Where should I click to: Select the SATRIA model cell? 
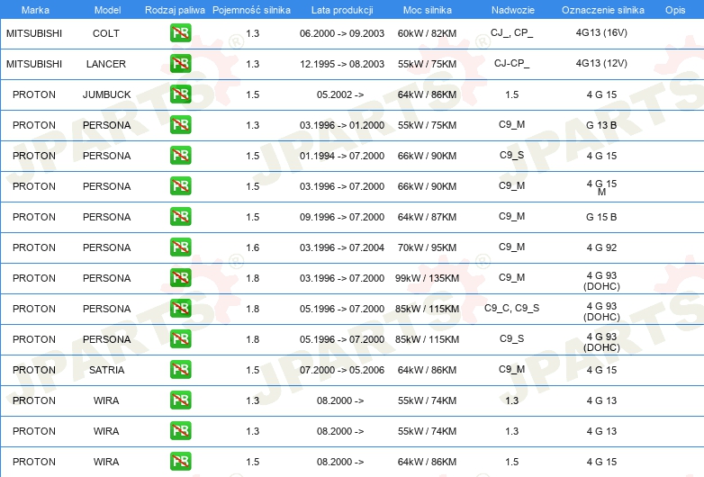click(106, 370)
